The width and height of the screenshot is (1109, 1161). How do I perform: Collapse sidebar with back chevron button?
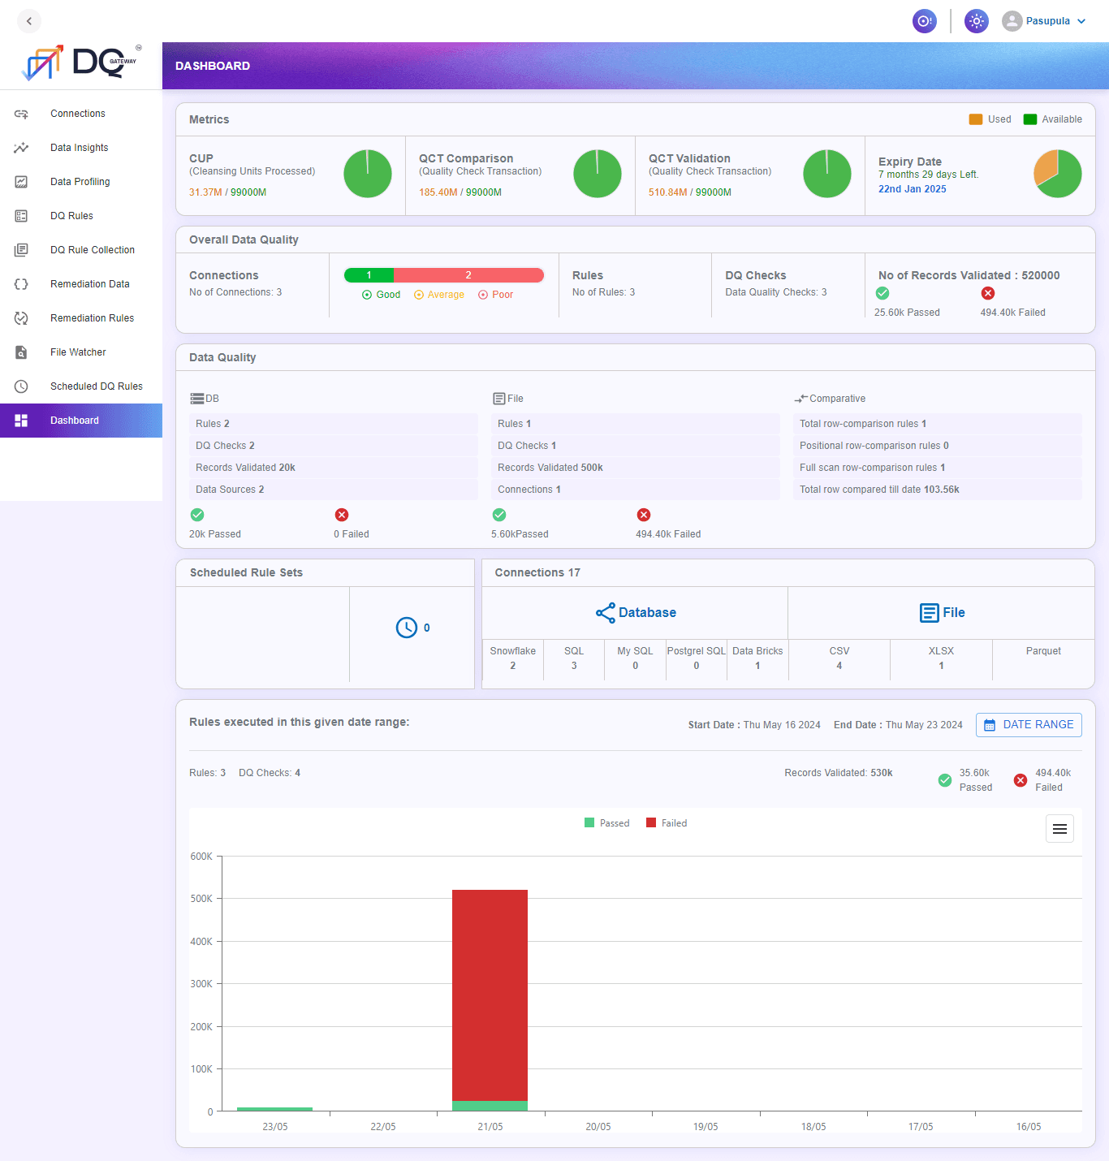pyautogui.click(x=29, y=21)
